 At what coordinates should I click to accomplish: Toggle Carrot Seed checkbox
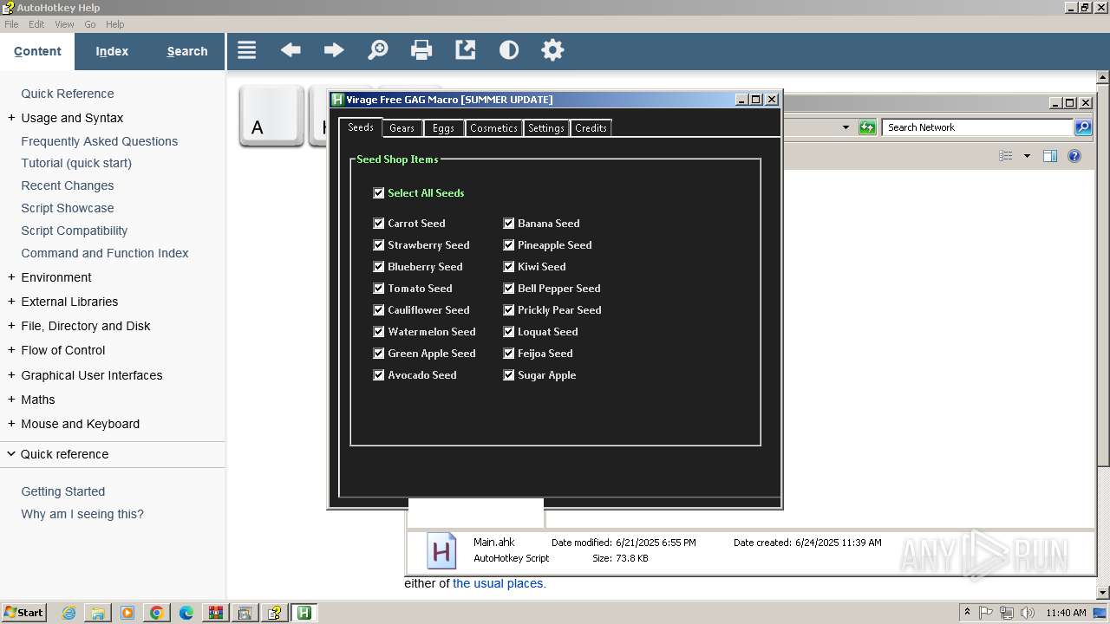pyautogui.click(x=378, y=224)
